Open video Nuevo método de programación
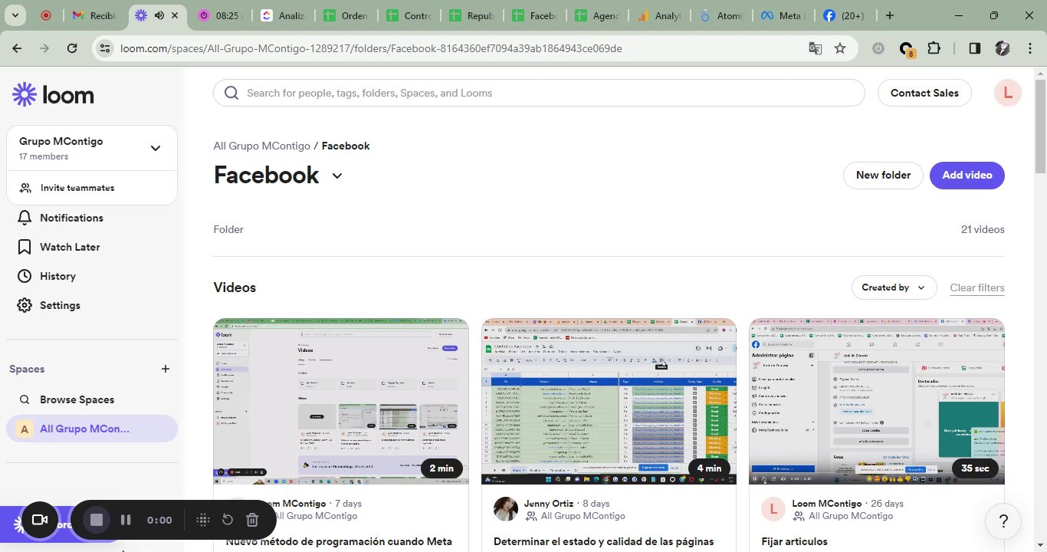The height and width of the screenshot is (552, 1047). (x=339, y=541)
